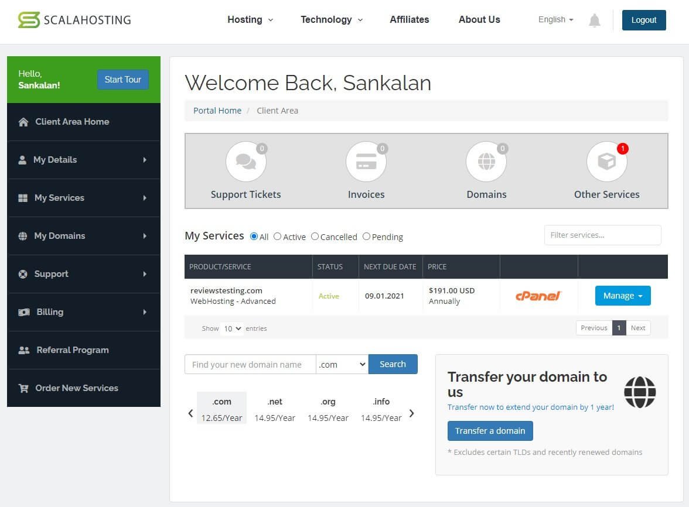Expand the Billing submenu arrow
Viewport: 689px width, 507px height.
pyautogui.click(x=145, y=312)
